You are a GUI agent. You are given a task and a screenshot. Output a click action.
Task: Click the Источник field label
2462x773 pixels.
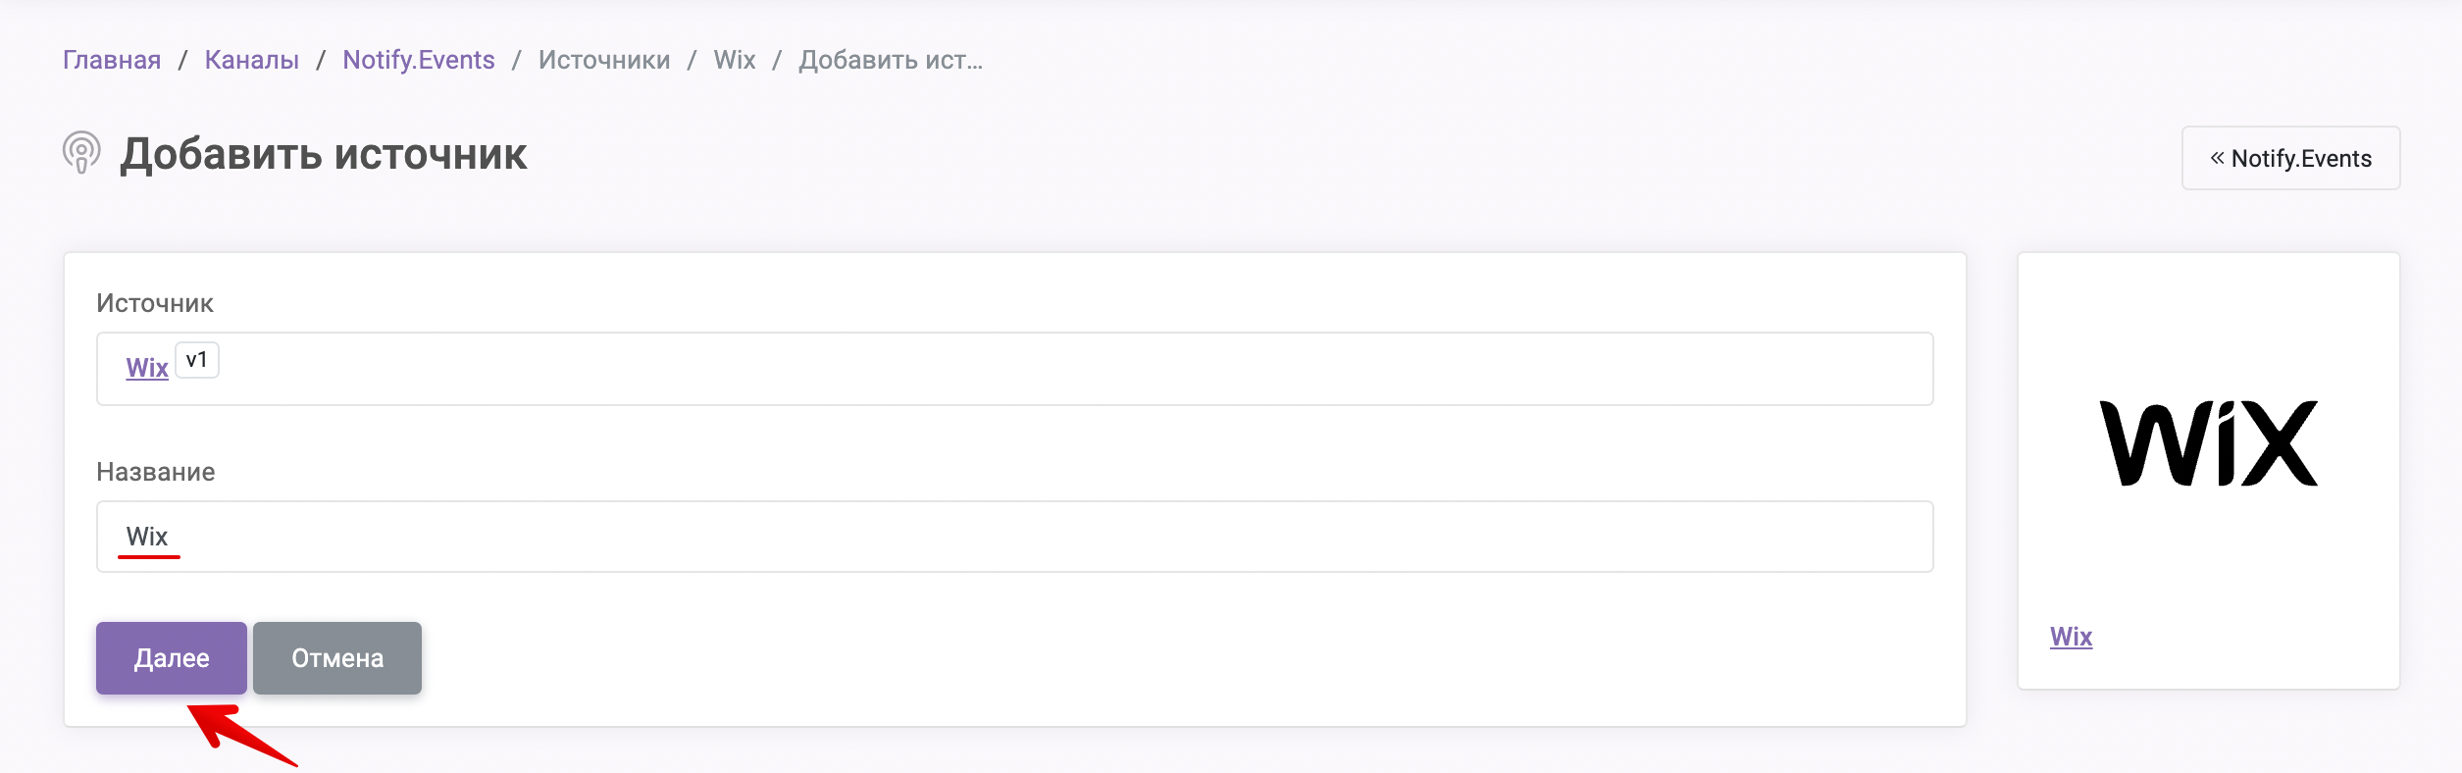155,303
